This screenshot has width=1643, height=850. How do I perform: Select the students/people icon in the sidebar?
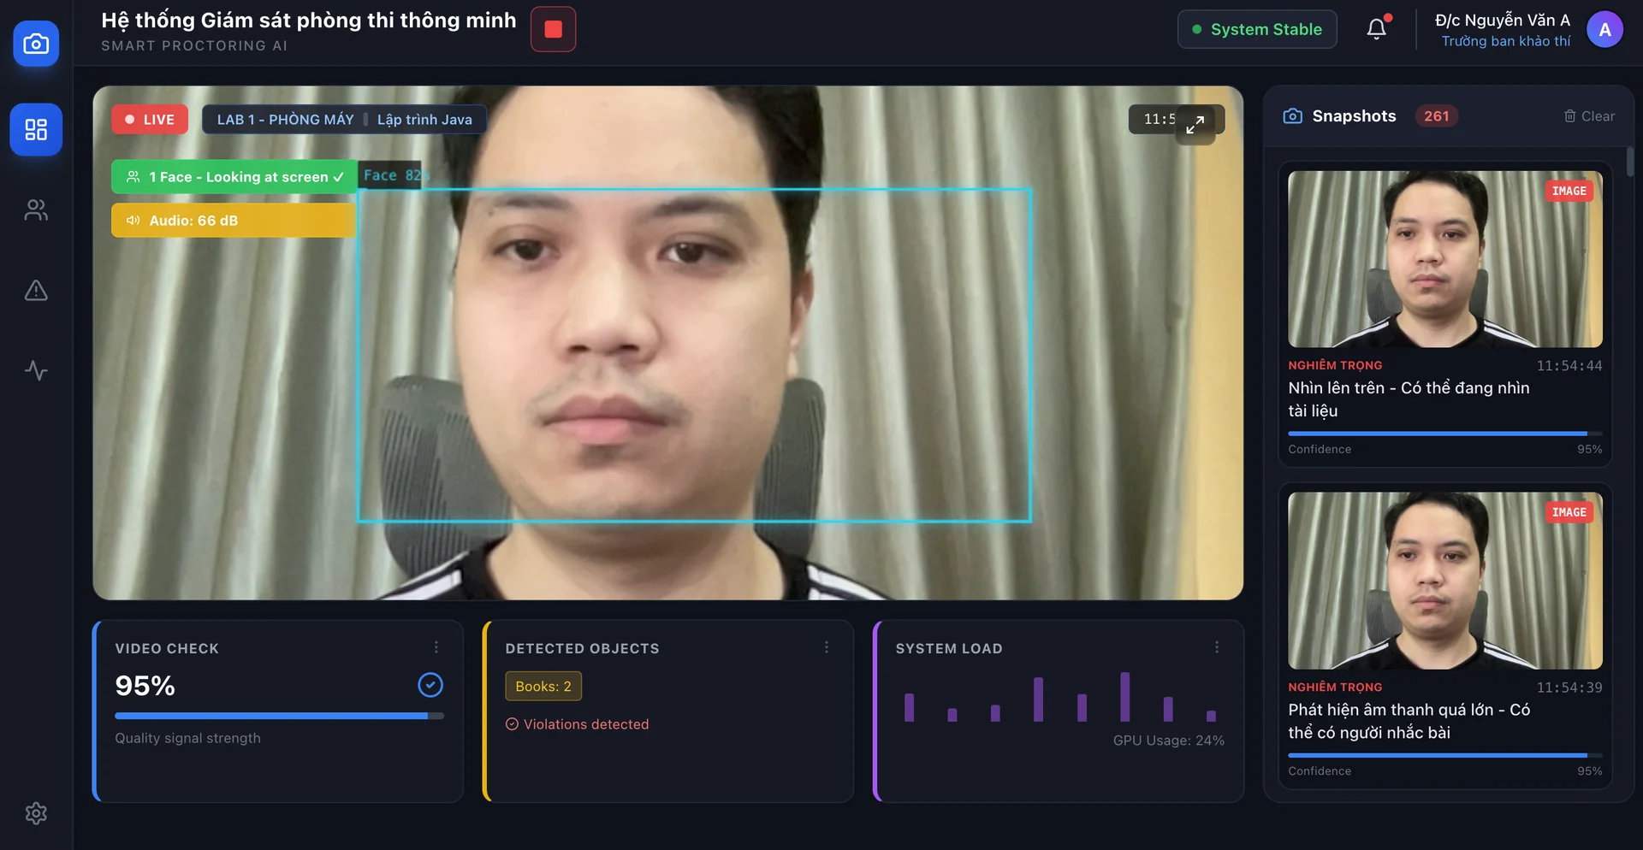click(x=35, y=210)
